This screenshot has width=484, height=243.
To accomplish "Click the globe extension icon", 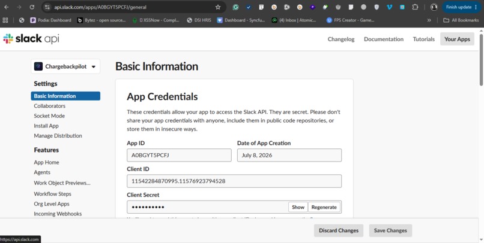I will coord(364,7).
